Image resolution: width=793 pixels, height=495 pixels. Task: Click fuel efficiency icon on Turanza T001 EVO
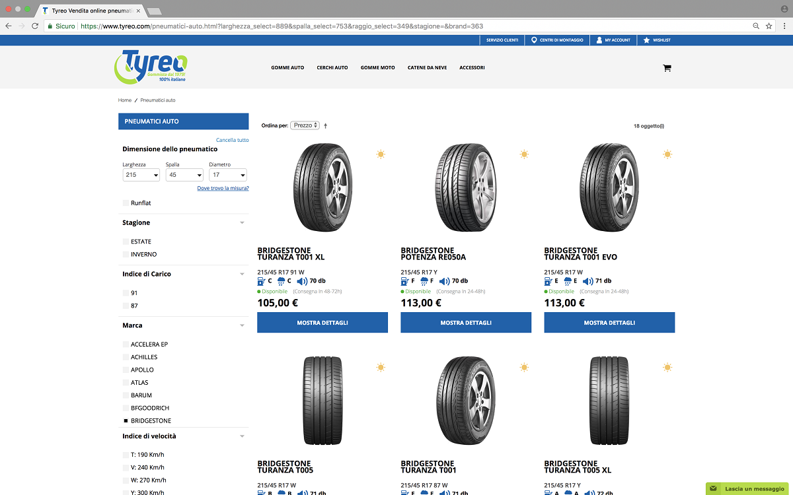(548, 281)
